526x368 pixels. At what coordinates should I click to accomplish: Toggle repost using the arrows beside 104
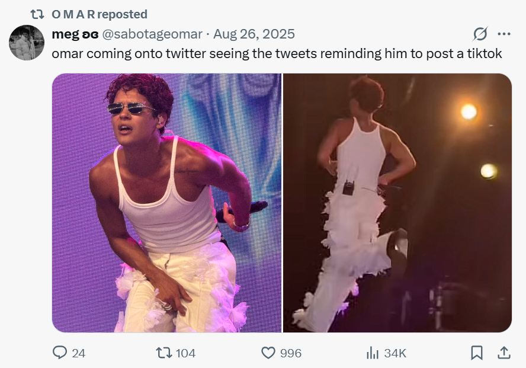[163, 353]
